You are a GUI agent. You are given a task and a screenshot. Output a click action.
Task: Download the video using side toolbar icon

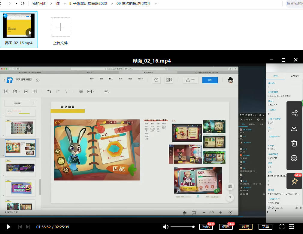(294, 128)
